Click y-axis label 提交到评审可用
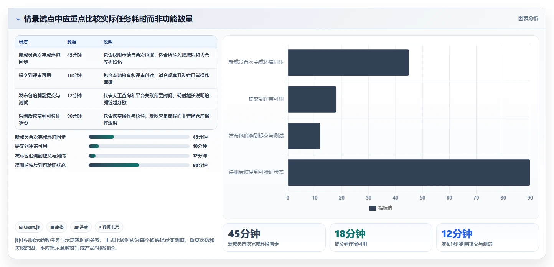Image resolution: width=554 pixels, height=267 pixels. point(266,99)
